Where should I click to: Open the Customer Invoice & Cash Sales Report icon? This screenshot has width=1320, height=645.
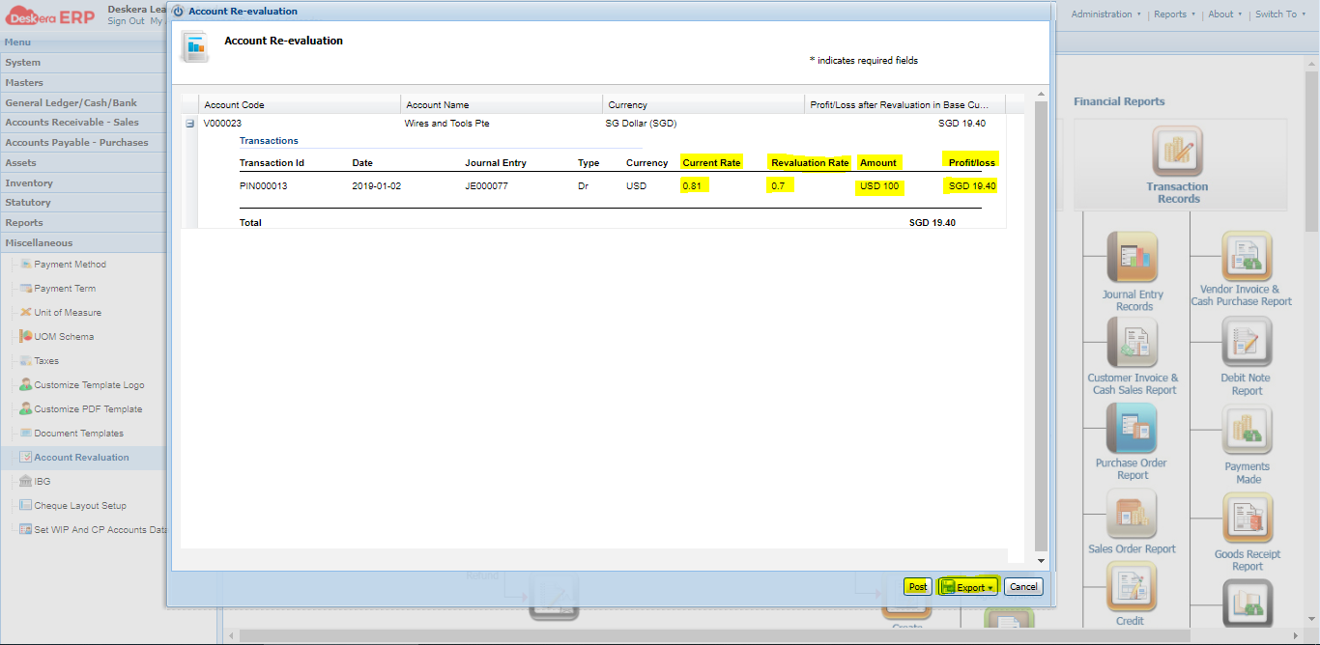(x=1132, y=343)
